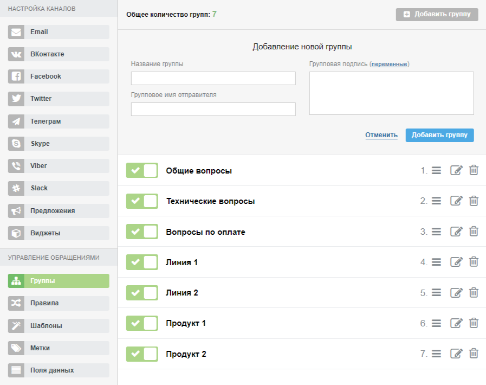Screen dimensions: 486x385
Task: Click the Название группы input field
Action: (213, 79)
